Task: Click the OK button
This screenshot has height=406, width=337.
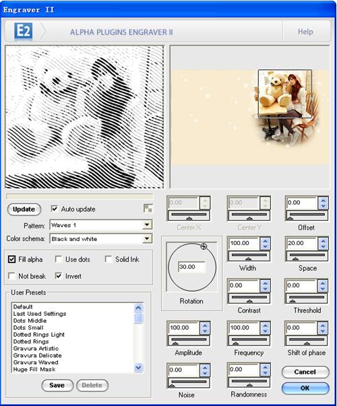Action: (305, 388)
